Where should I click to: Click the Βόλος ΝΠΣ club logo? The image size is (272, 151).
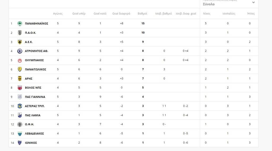pos(20,88)
